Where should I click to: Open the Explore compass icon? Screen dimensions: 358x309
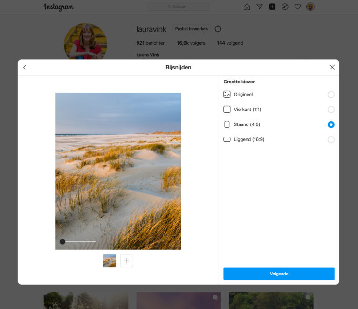[285, 7]
